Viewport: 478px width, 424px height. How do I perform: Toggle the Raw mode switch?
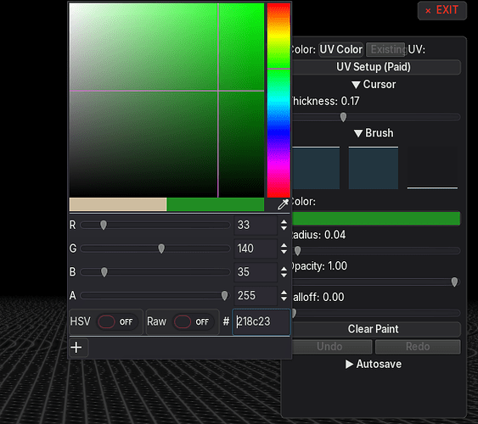point(193,321)
